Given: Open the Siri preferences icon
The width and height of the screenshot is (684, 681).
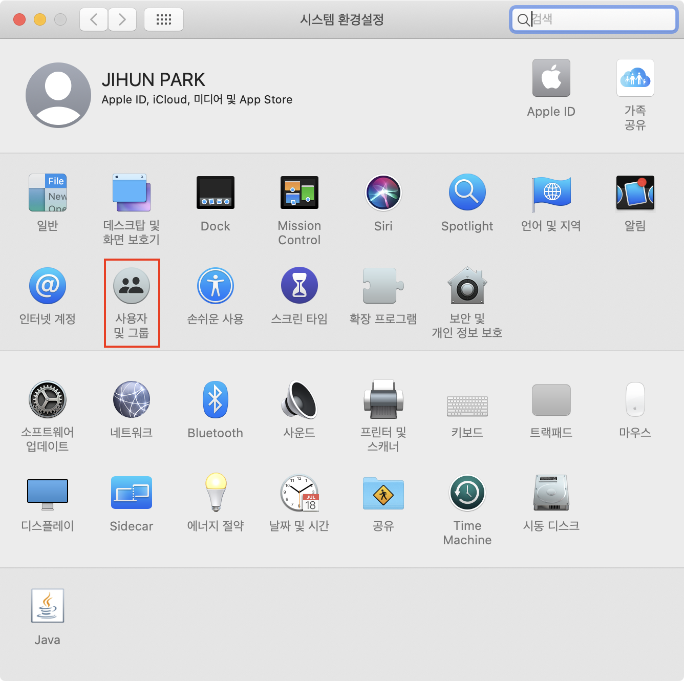Looking at the screenshot, I should click(383, 193).
